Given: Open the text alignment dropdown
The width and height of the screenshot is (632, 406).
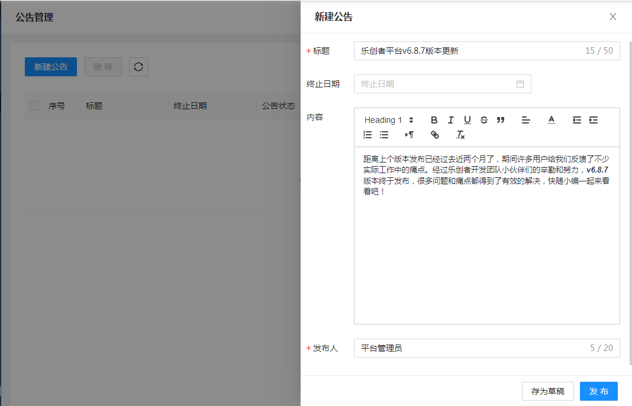Looking at the screenshot, I should (525, 120).
